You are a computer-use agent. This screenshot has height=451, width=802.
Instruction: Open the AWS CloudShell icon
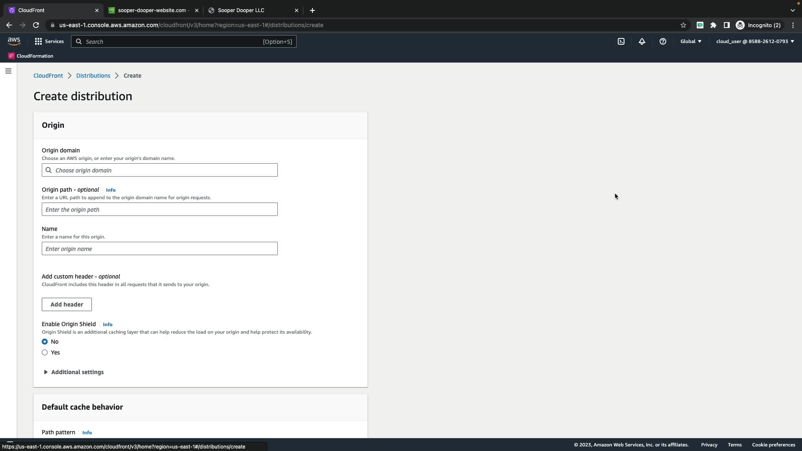click(621, 41)
